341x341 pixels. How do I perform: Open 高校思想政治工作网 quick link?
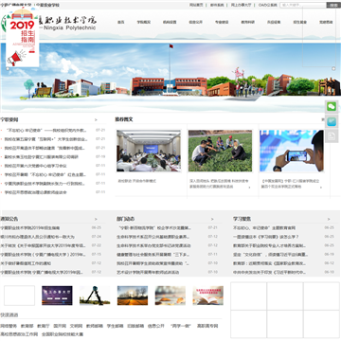(19, 334)
